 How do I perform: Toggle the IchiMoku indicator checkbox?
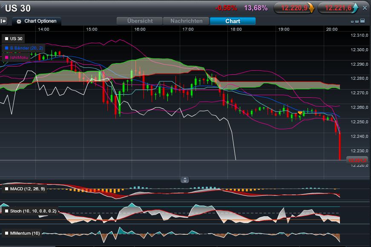point(6,57)
